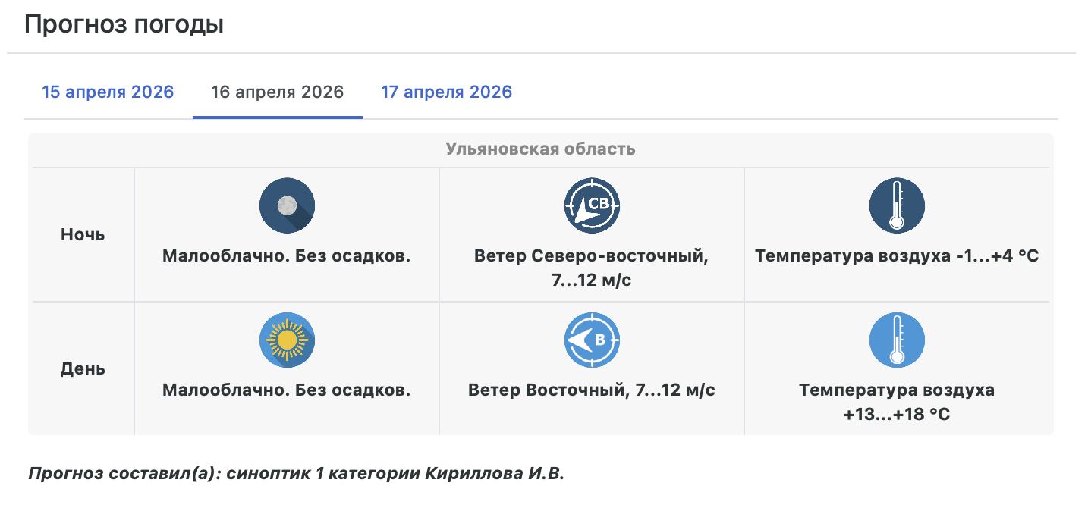Image resolution: width=1088 pixels, height=511 pixels.
Task: Click the night temperature -1...+4 °C text
Action: [897, 256]
